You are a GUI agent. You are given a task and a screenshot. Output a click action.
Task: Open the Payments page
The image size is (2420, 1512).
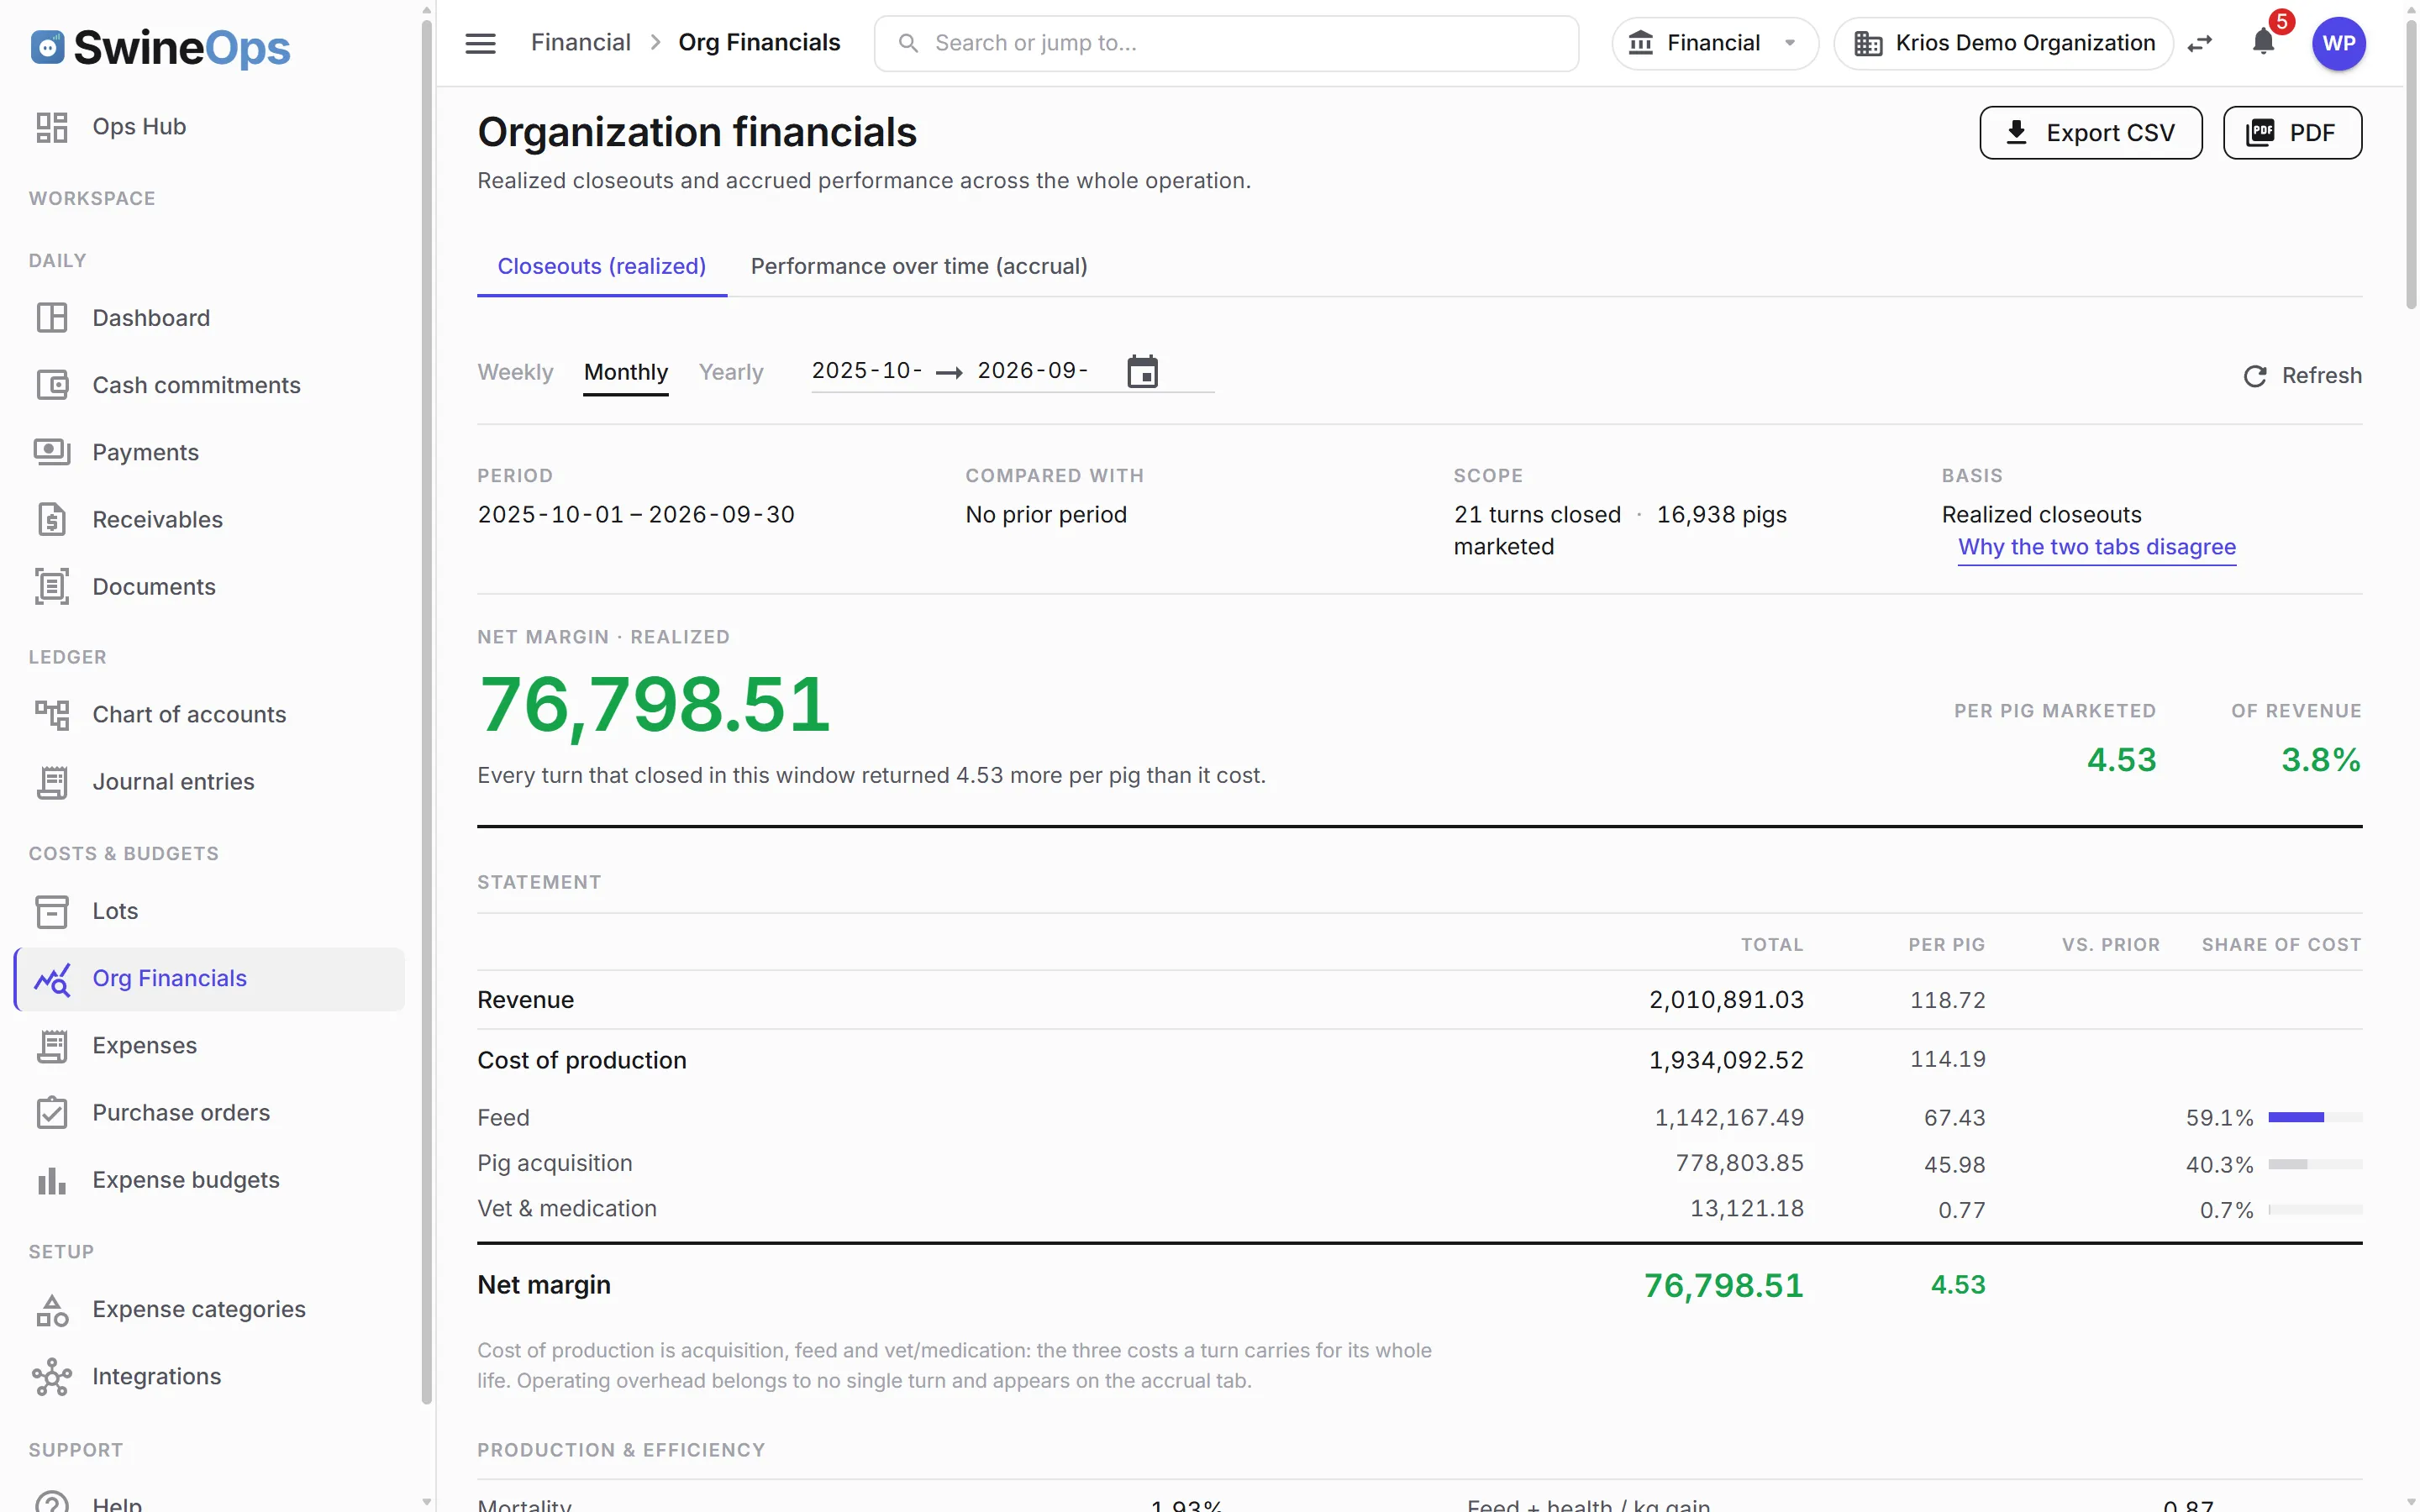(x=209, y=452)
